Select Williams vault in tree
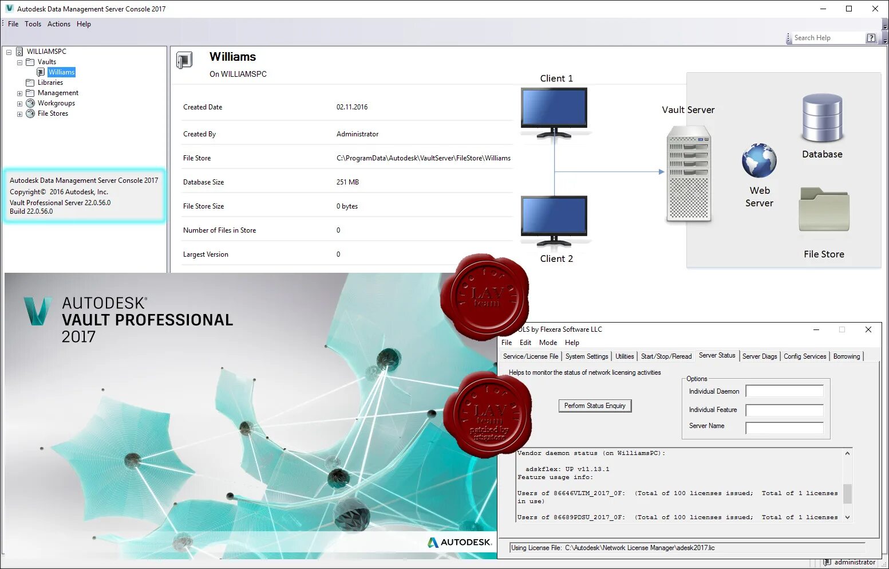The width and height of the screenshot is (889, 569). [x=61, y=72]
